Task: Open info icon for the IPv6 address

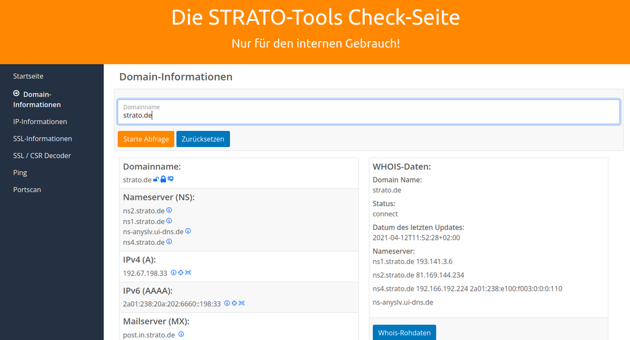Action: pyautogui.click(x=227, y=303)
